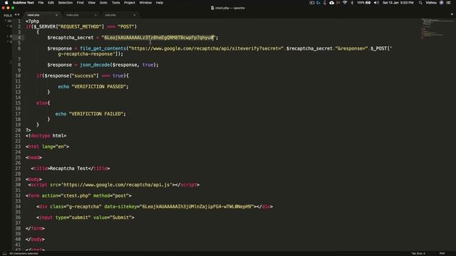Open the Project menu
This screenshot has width=456, height=256.
(x=130, y=3)
